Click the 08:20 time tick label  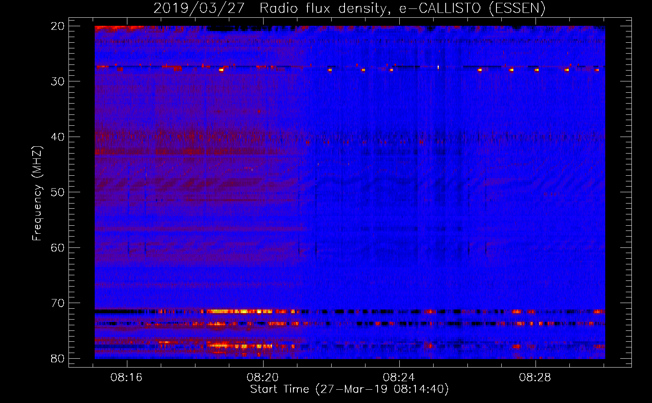pos(263,378)
